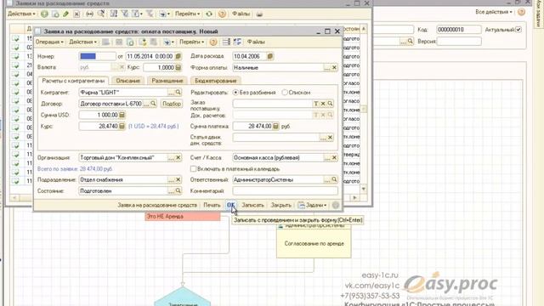Click the structure icon left of Файлы in form
Image resolution: width=544 pixels, height=306 pixels.
237,42
